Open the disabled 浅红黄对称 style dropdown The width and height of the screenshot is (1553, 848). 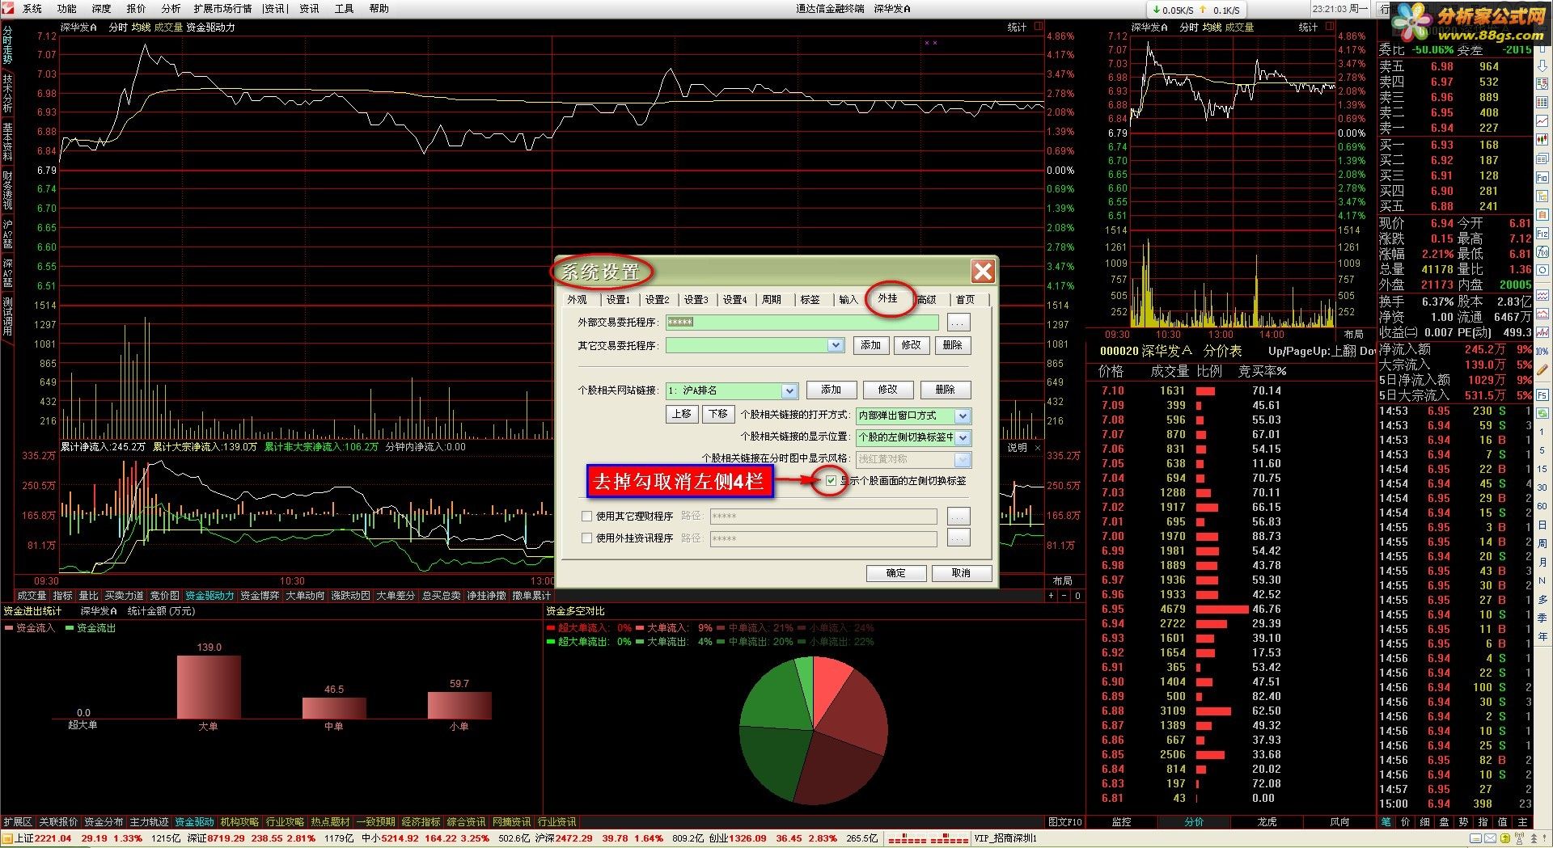[962, 459]
